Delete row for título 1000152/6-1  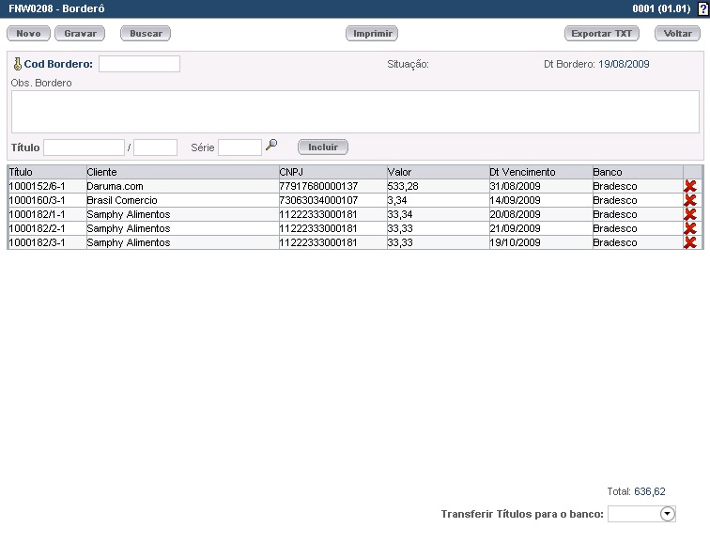coord(690,186)
